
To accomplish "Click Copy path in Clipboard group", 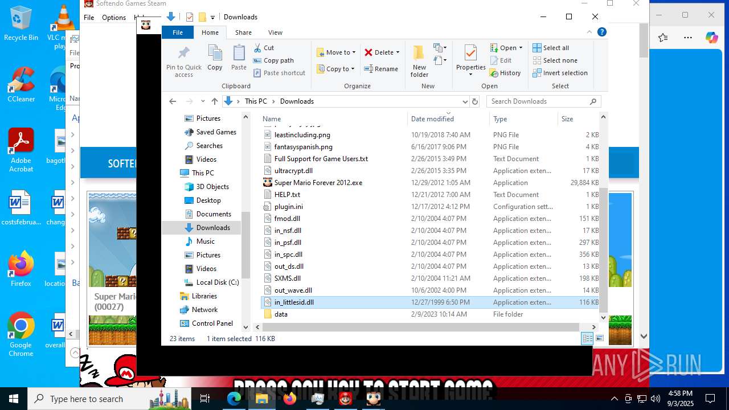I will [x=273, y=60].
